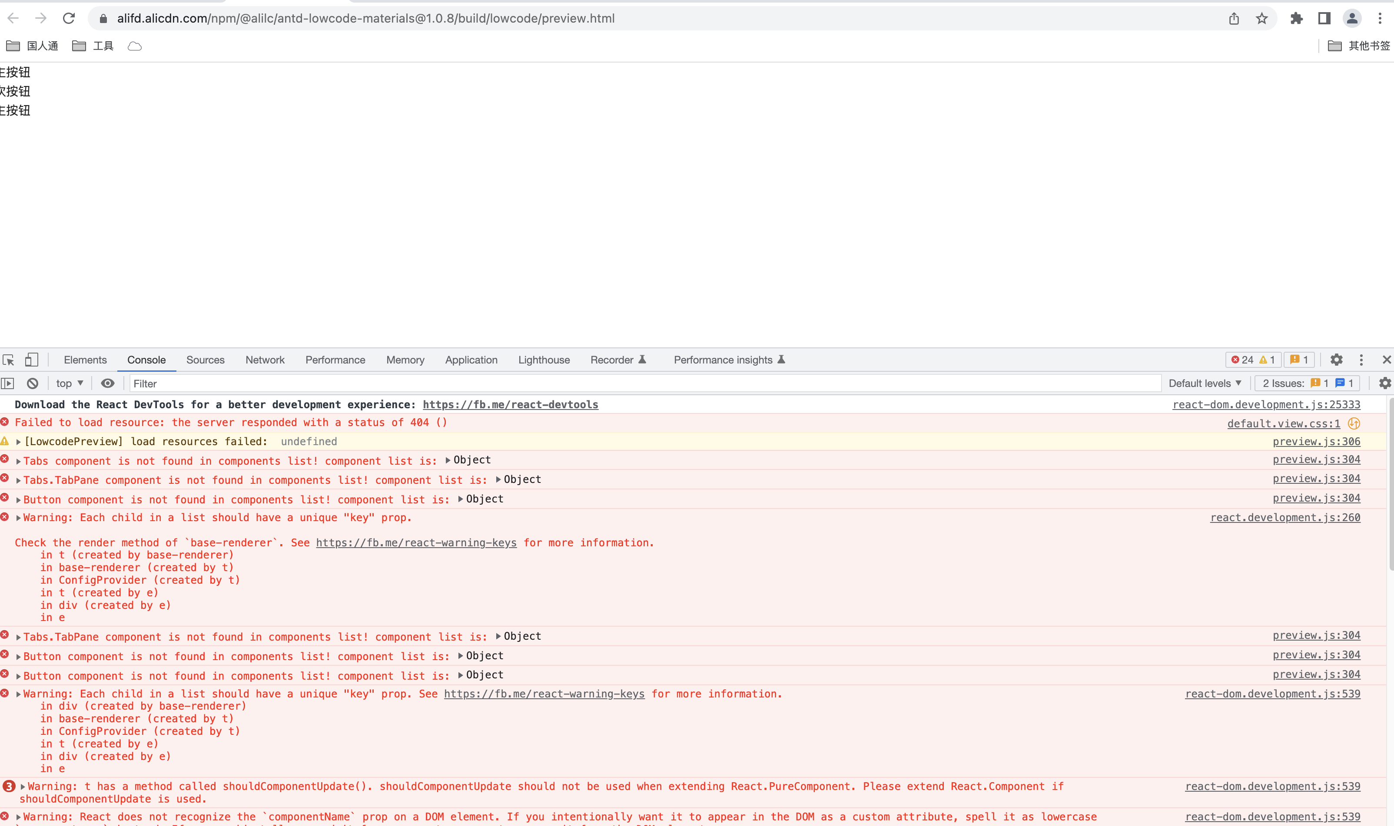Toggle the device emulation toolbar
Image resolution: width=1394 pixels, height=826 pixels.
[32, 360]
